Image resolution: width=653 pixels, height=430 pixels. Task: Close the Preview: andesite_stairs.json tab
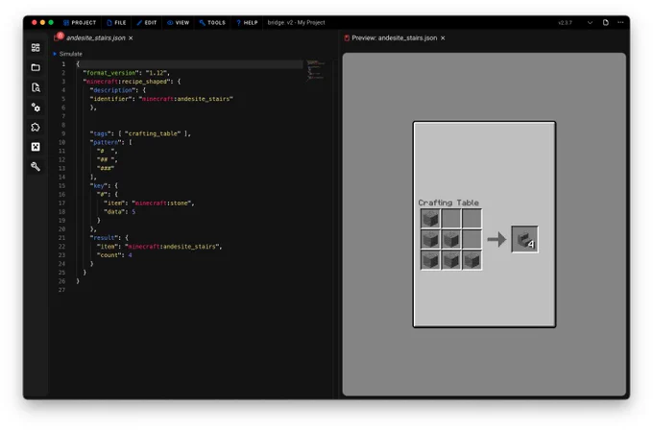(x=443, y=37)
